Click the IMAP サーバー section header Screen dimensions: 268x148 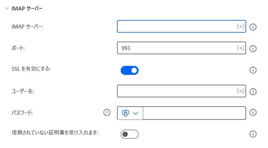point(27,9)
